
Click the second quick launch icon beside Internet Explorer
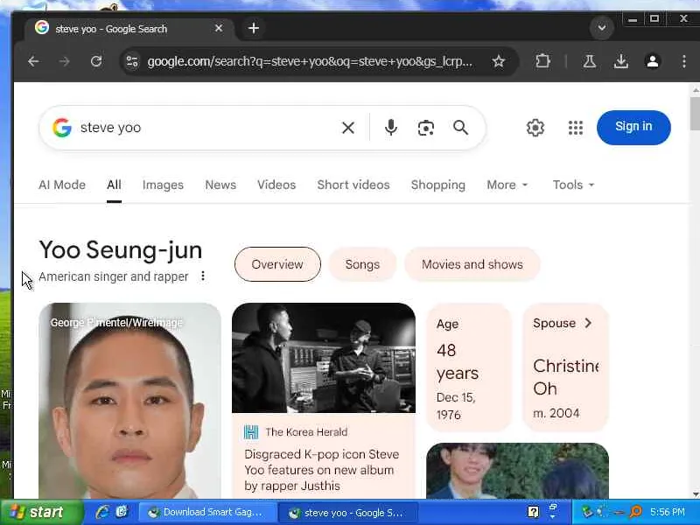122,512
